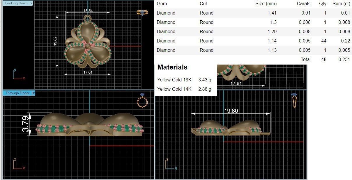352x180 pixels.
Task: Click the 3.43 g weight value
Action: [x=205, y=80]
